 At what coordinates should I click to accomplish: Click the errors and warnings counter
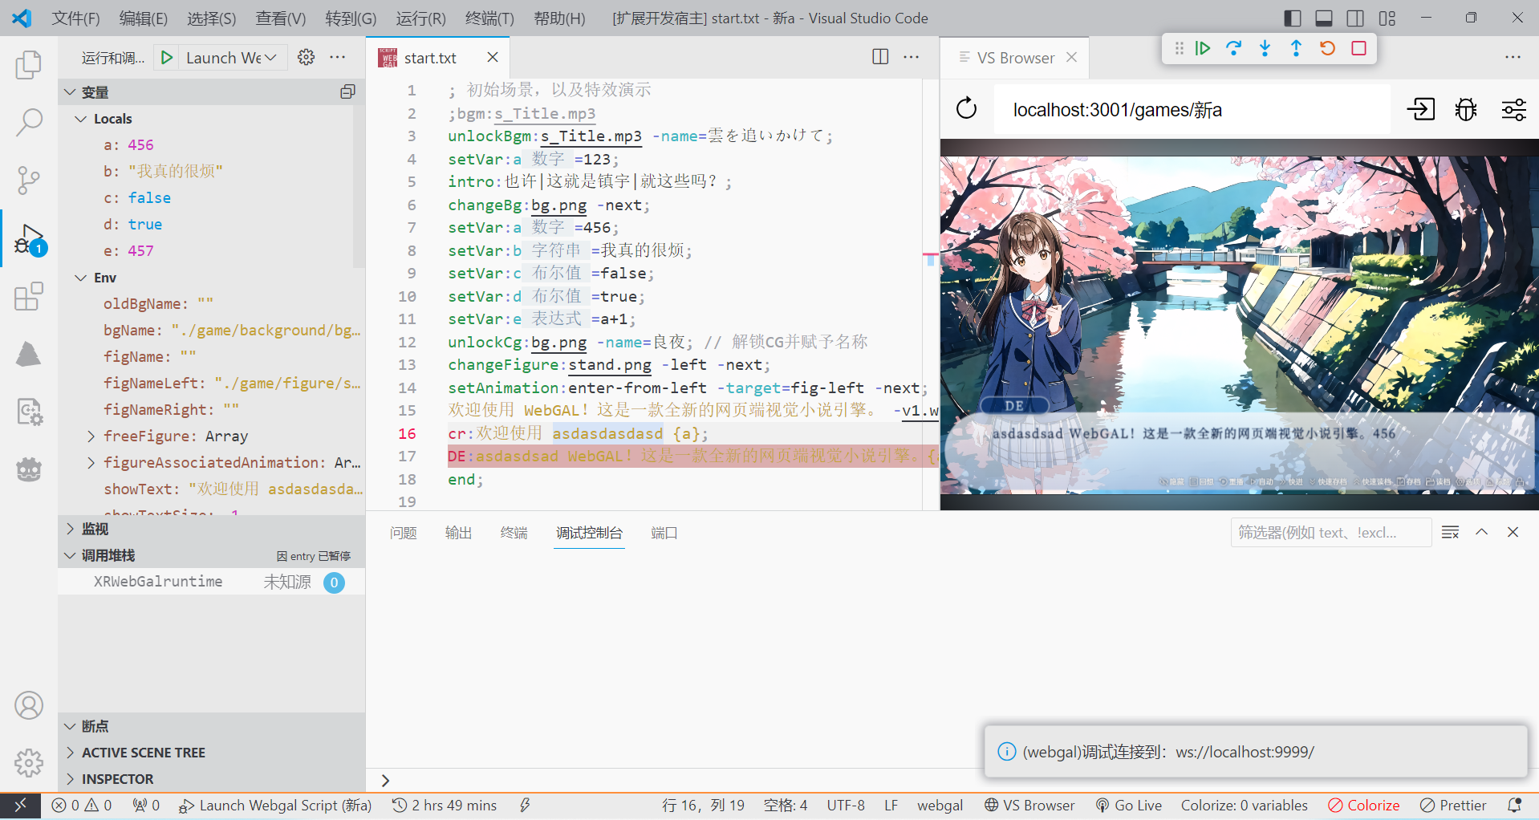(x=81, y=806)
